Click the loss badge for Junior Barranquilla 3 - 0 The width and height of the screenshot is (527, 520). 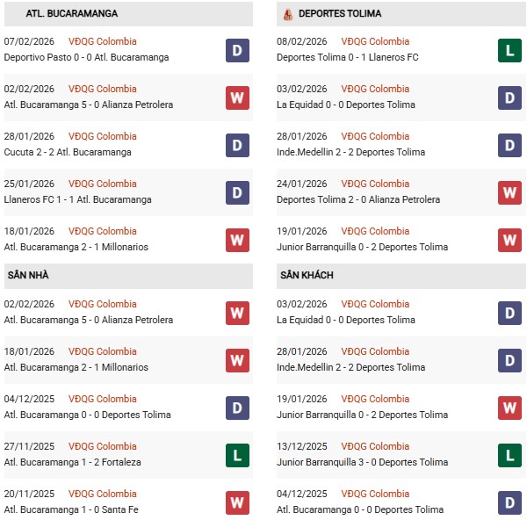(x=509, y=455)
